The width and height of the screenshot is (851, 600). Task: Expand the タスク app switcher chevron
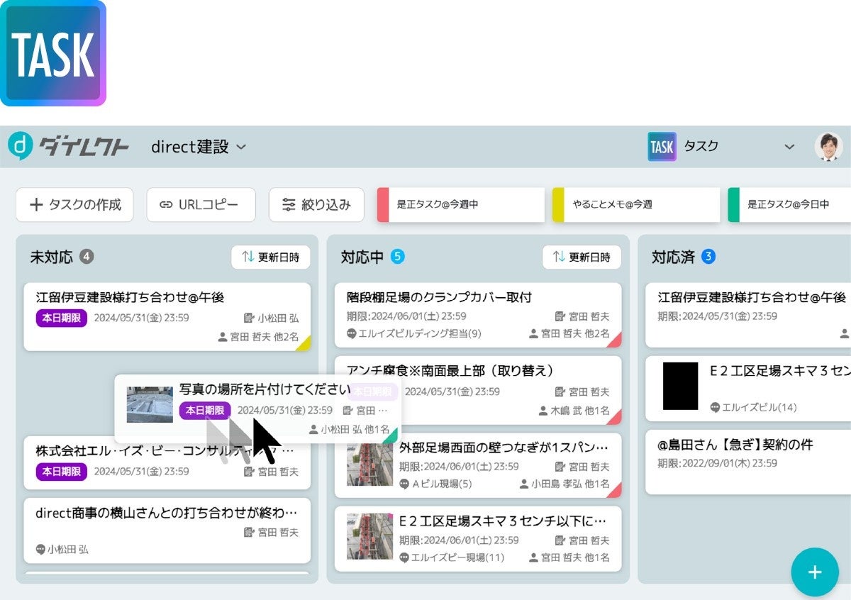pos(789,147)
